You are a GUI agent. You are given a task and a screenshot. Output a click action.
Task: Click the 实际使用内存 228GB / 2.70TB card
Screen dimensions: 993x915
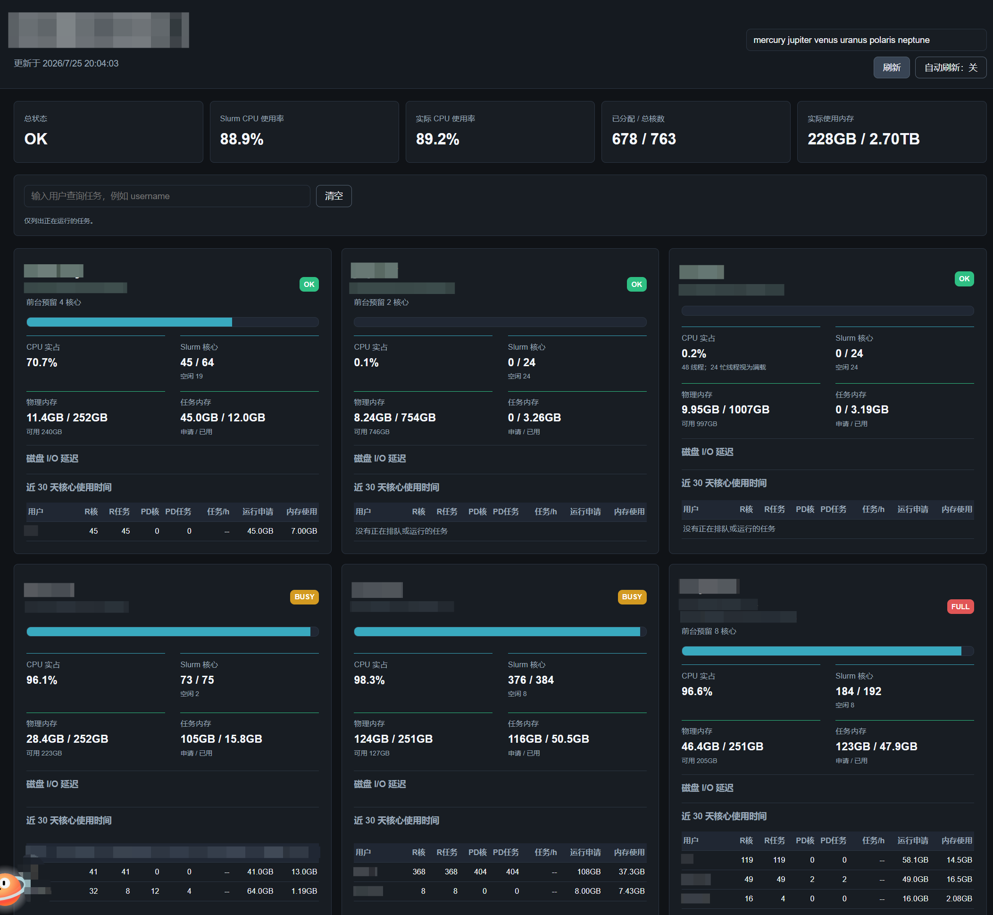click(892, 132)
